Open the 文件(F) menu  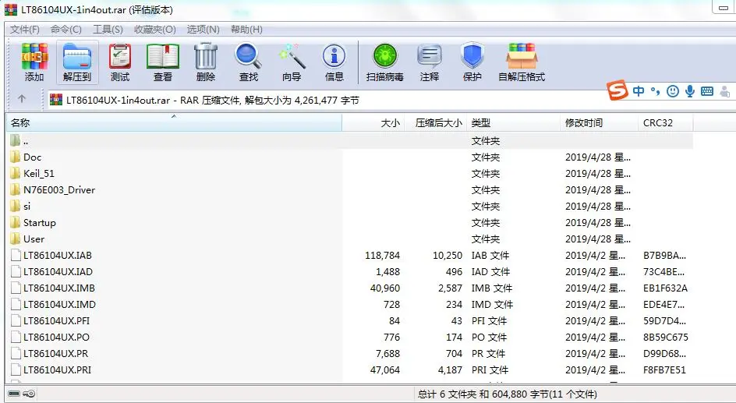point(25,30)
